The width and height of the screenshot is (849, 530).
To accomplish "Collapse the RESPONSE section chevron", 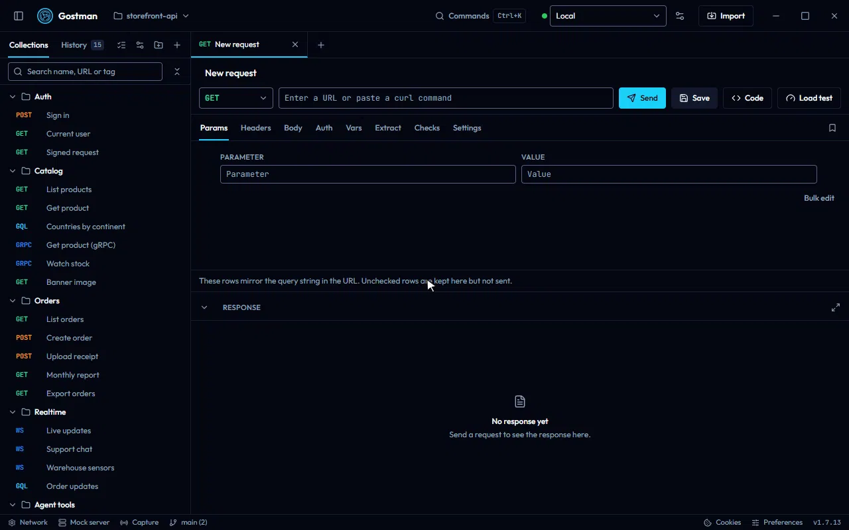I will (x=204, y=307).
